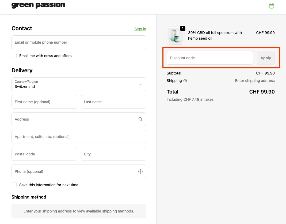The width and height of the screenshot is (286, 224).
Task: Click the Country/Region dropdown chevron
Action: (140, 84)
